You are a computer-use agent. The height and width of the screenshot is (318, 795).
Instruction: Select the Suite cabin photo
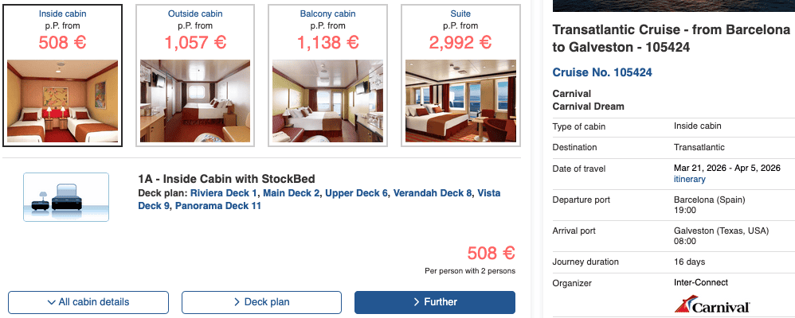coord(460,102)
